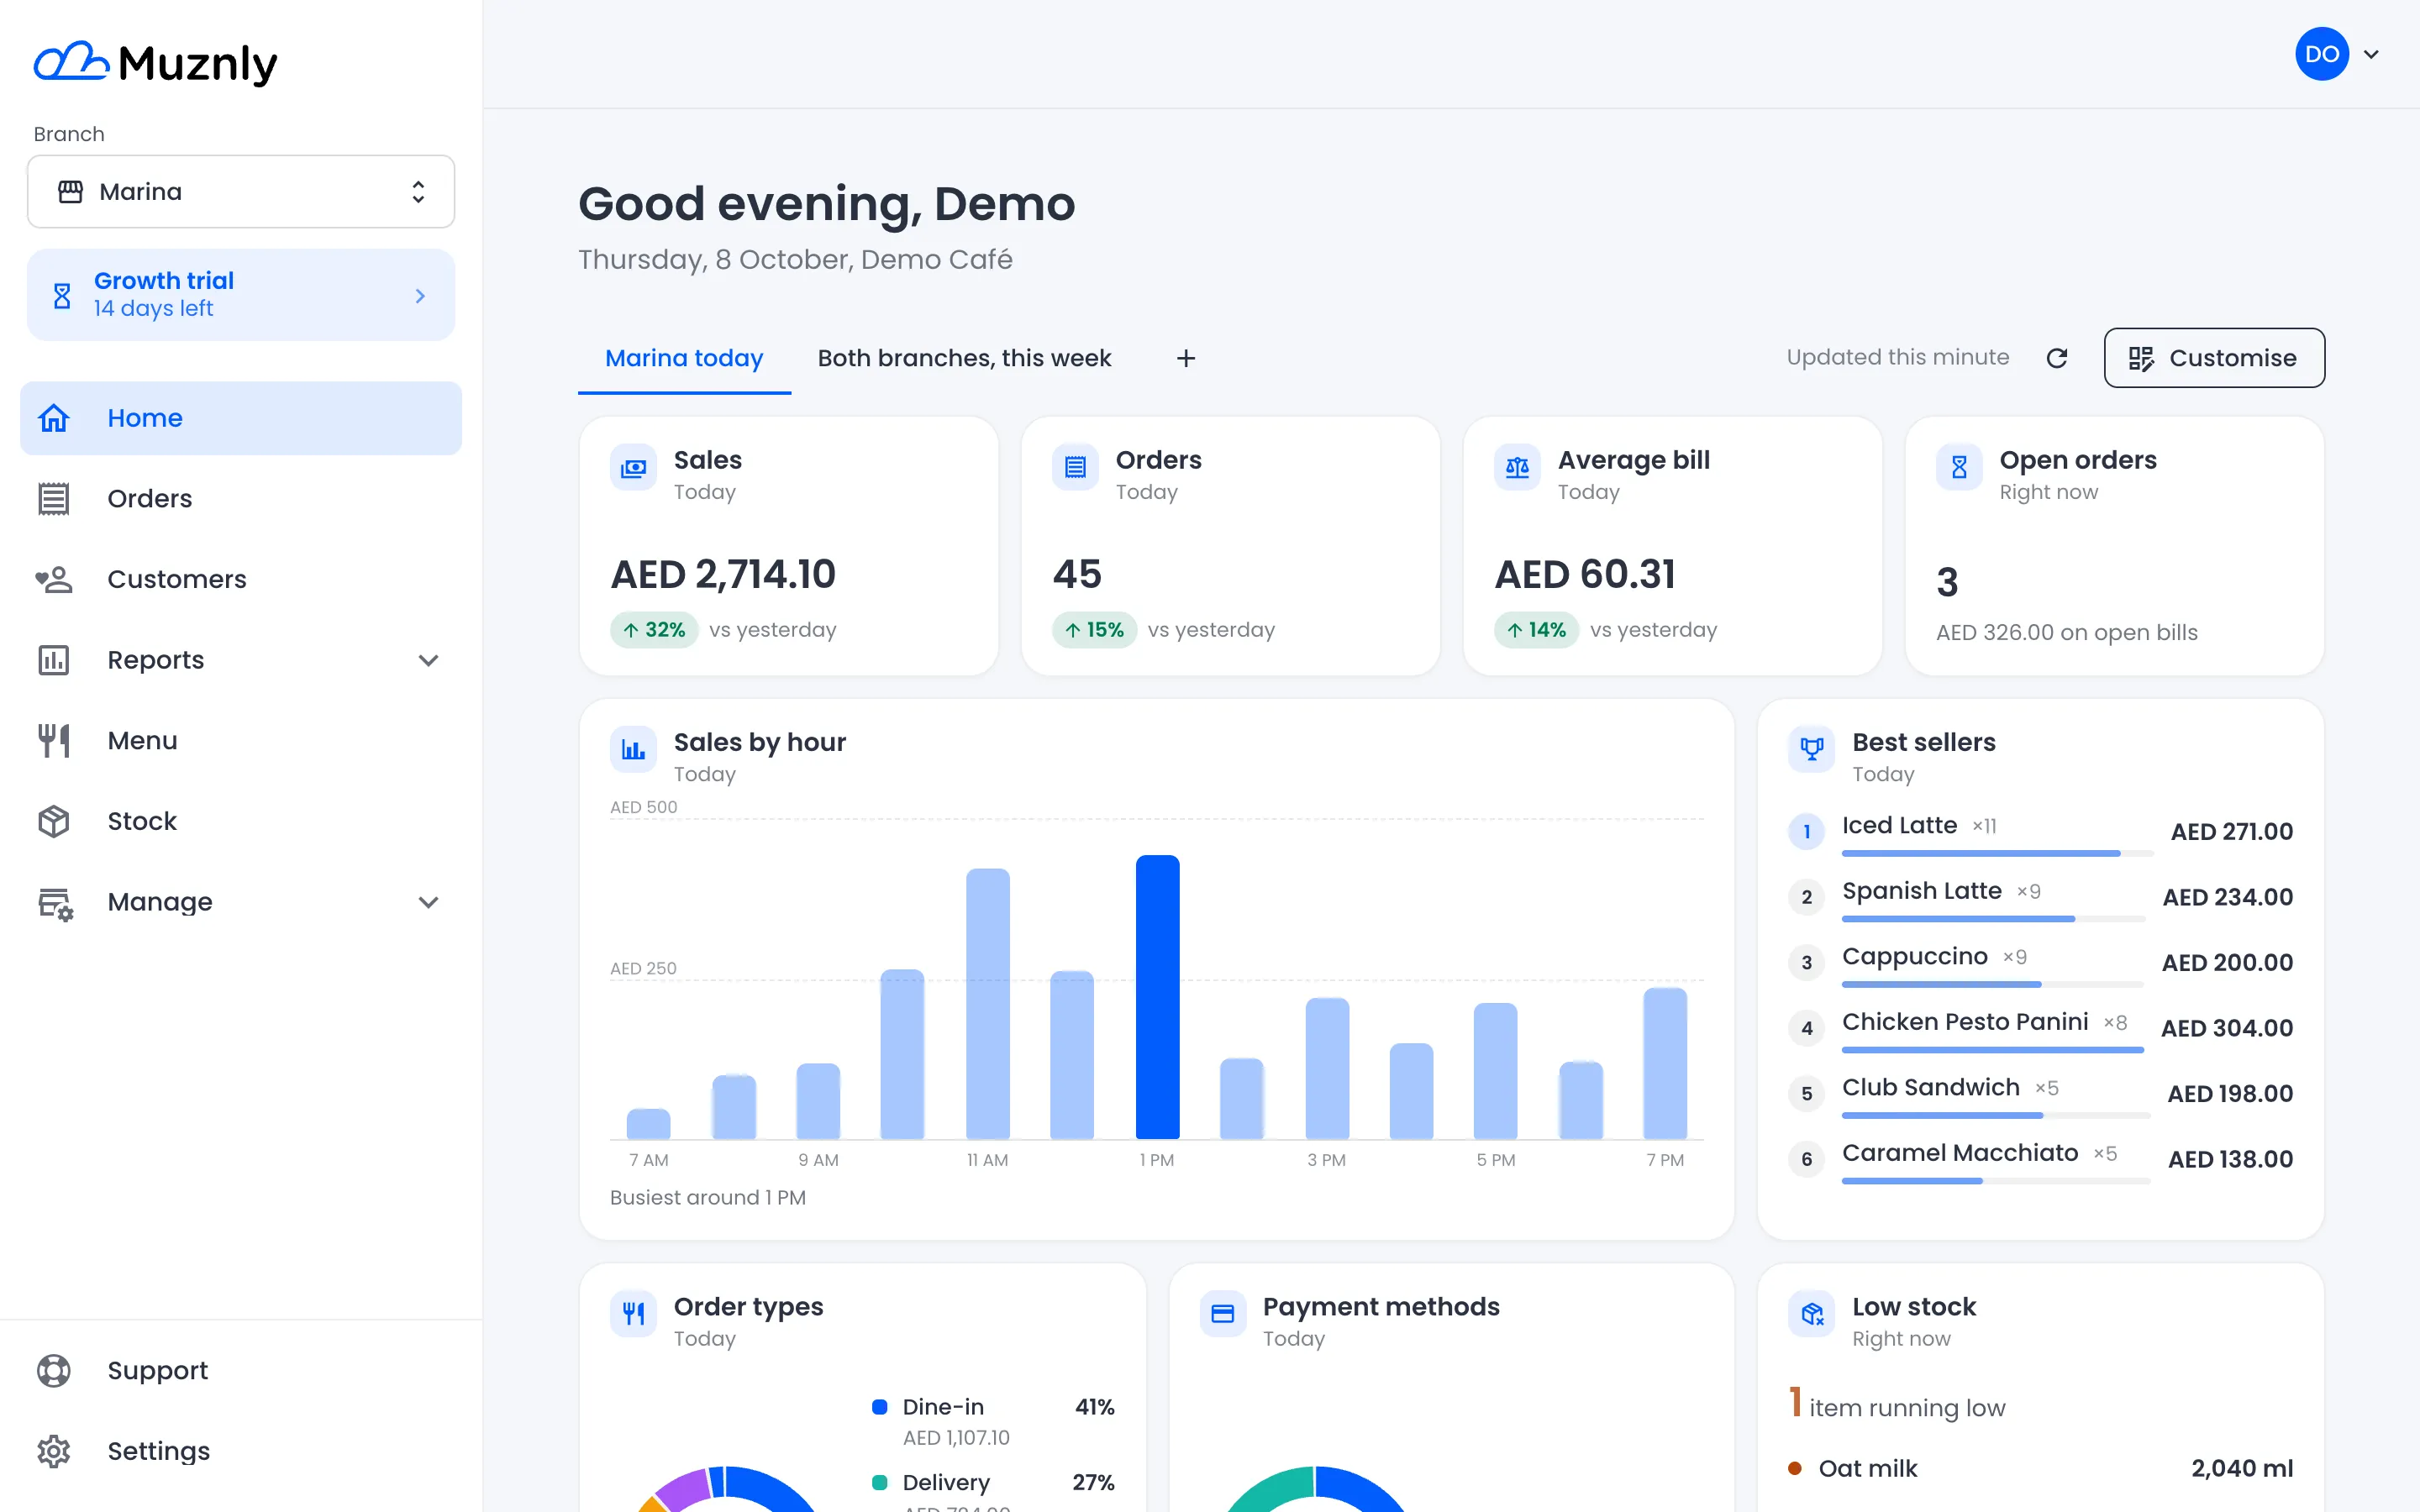This screenshot has width=2420, height=1512.
Task: Click the 11 AM sales bar
Action: [987, 1004]
